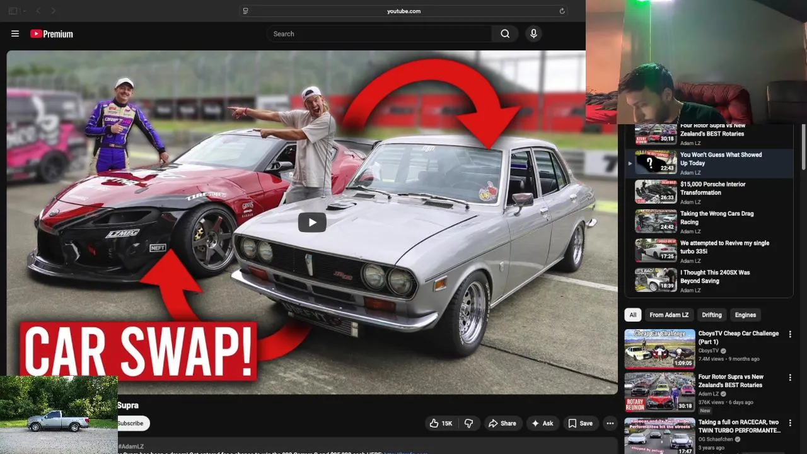The width and height of the screenshot is (807, 454).
Task: Click the #AdamLZ hashtag in description
Action: (x=131, y=446)
